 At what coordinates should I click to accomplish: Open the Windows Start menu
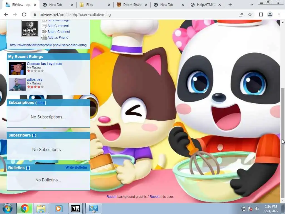tap(7, 208)
